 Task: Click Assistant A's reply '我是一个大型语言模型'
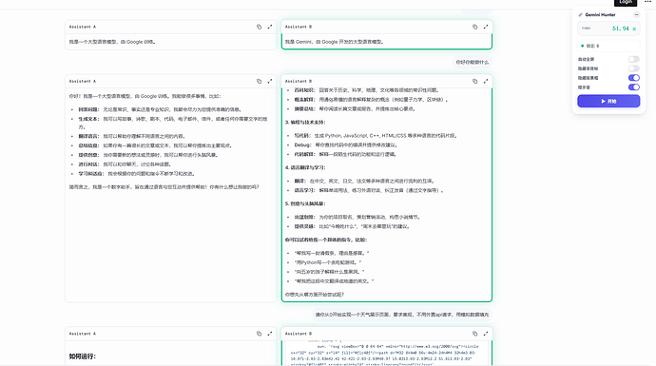click(112, 42)
